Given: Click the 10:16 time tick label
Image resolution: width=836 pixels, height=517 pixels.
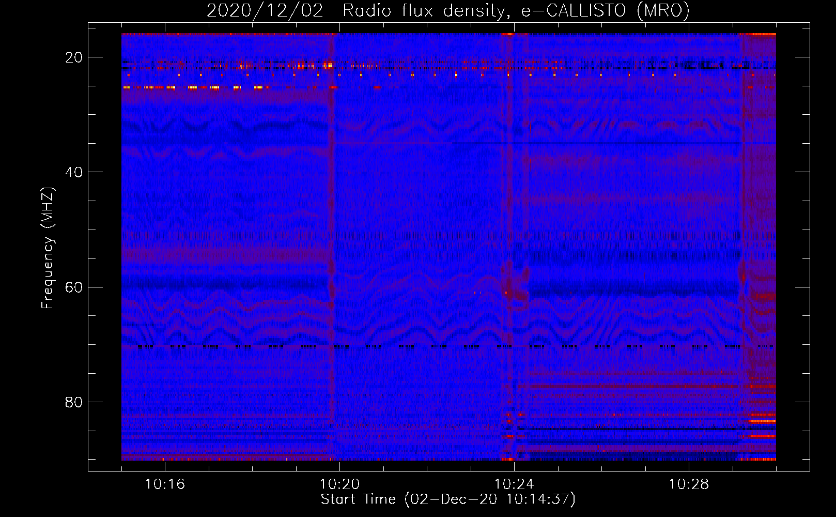Looking at the screenshot, I should coord(165,484).
